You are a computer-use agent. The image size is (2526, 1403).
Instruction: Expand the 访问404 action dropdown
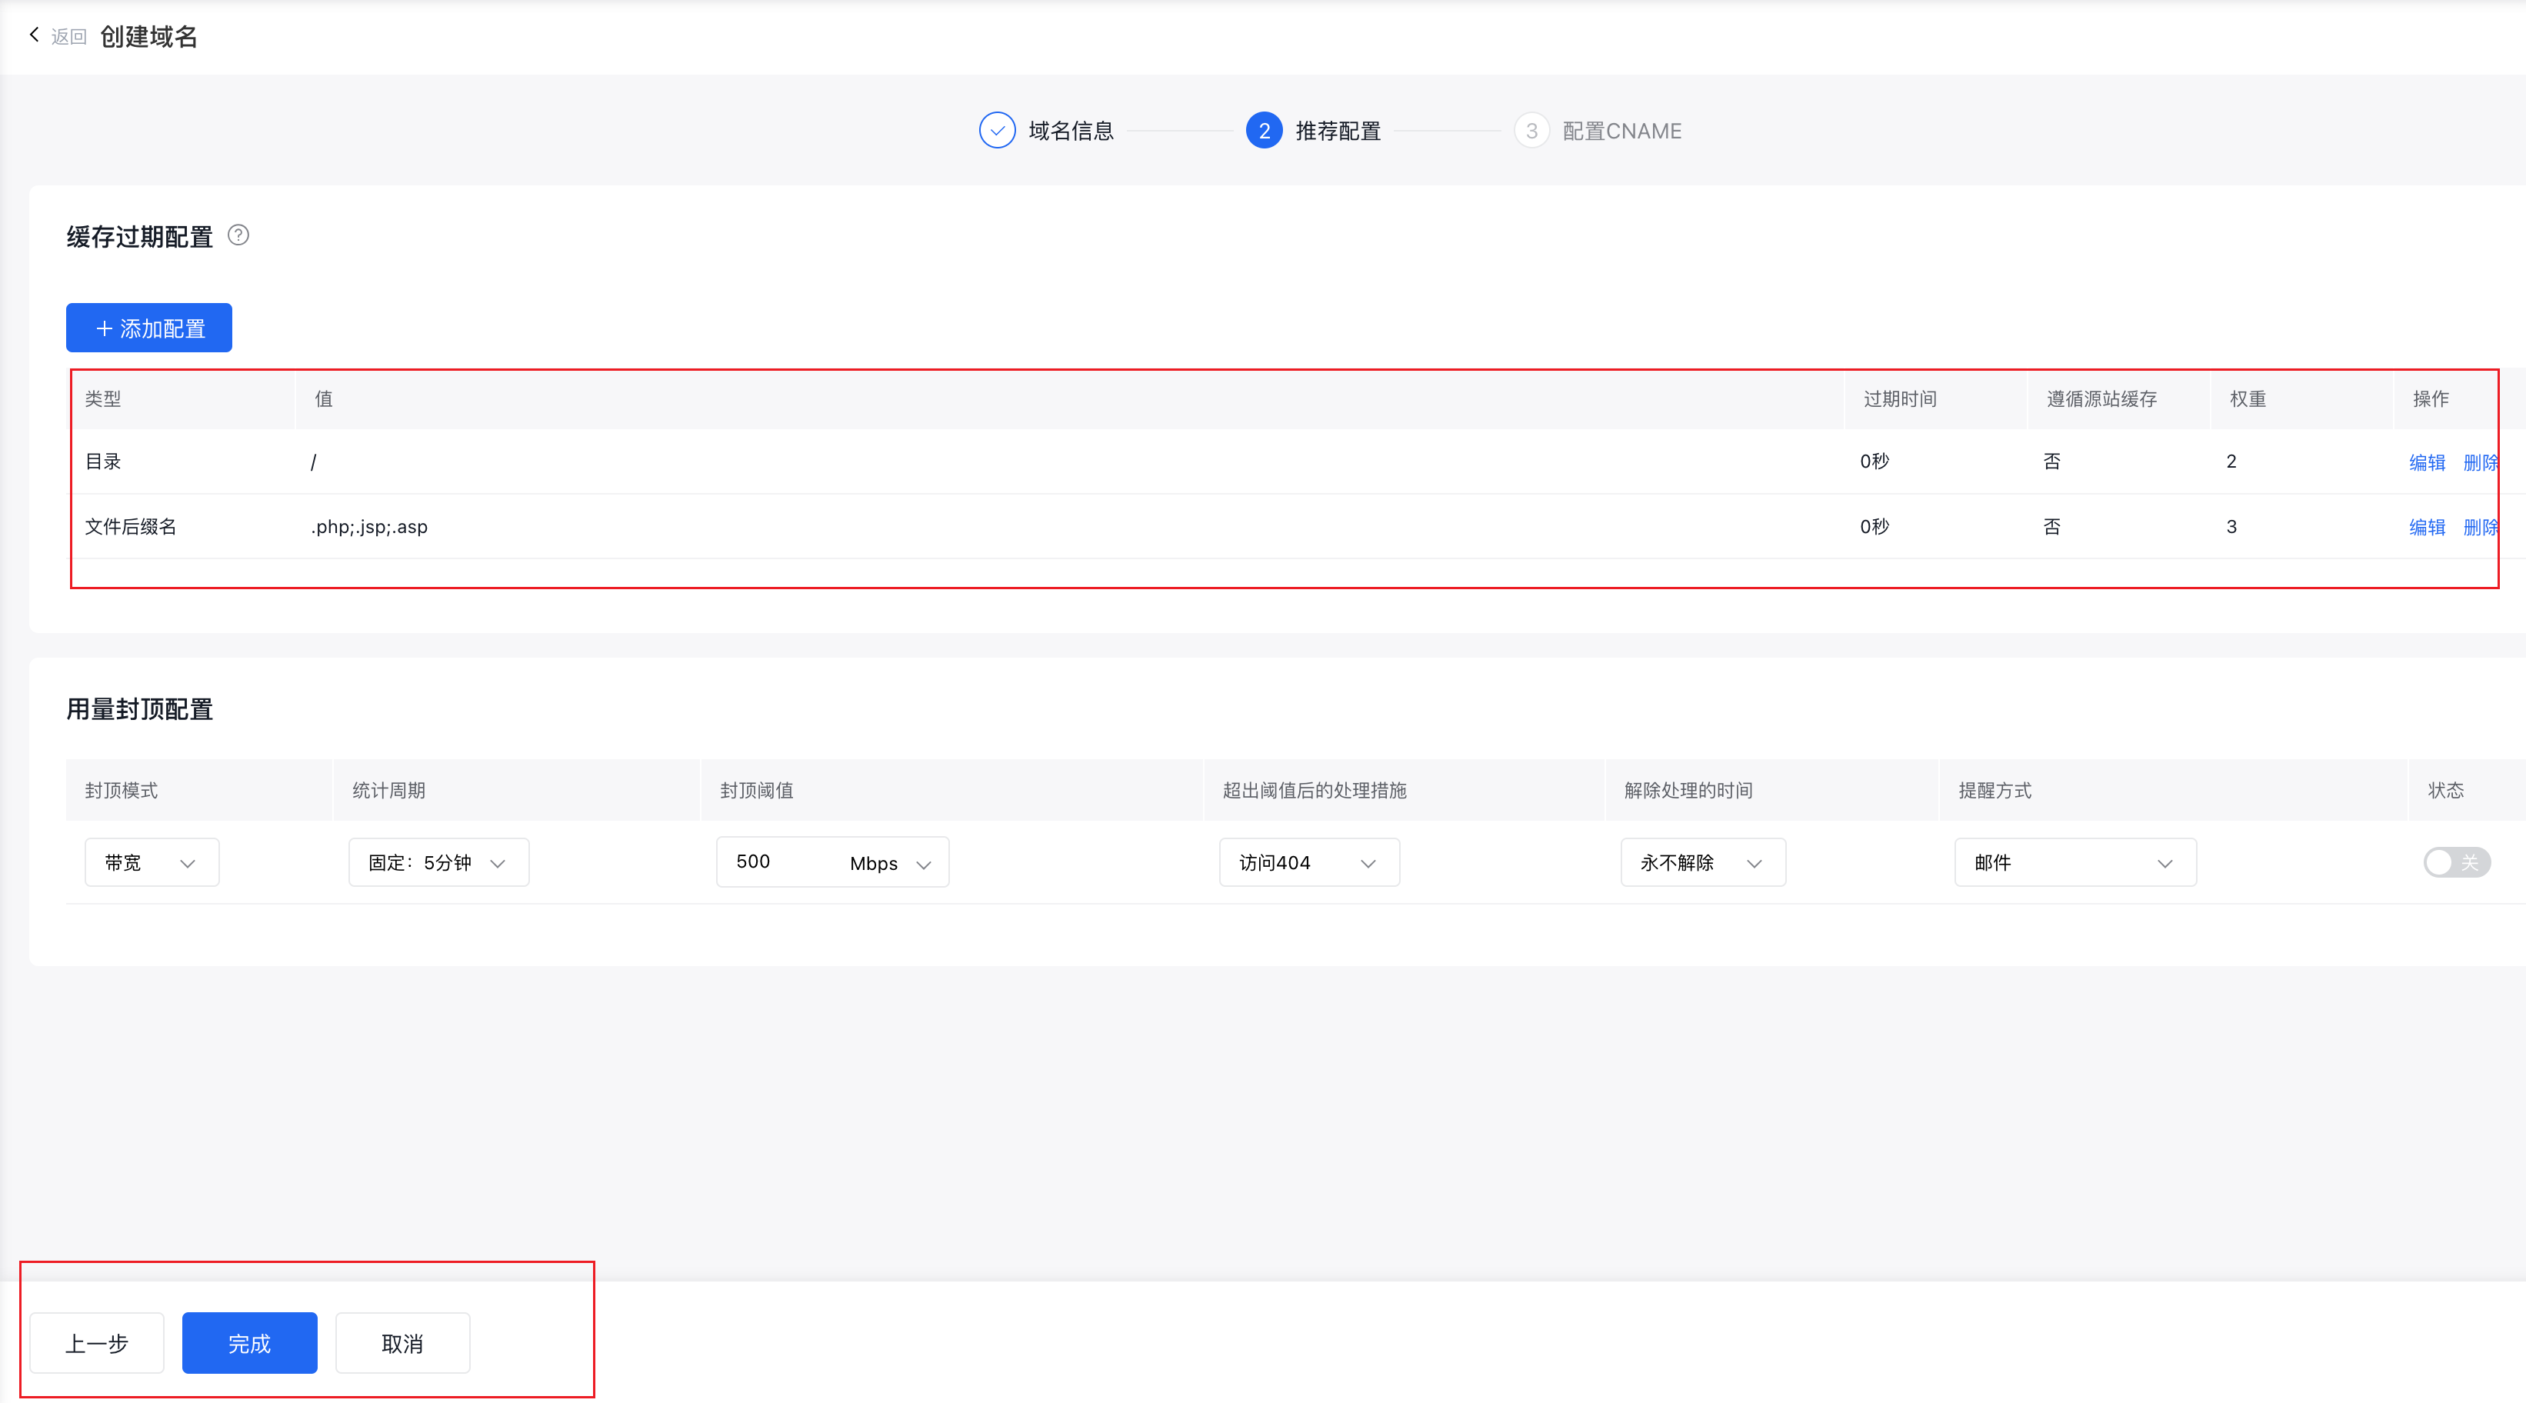1308,863
